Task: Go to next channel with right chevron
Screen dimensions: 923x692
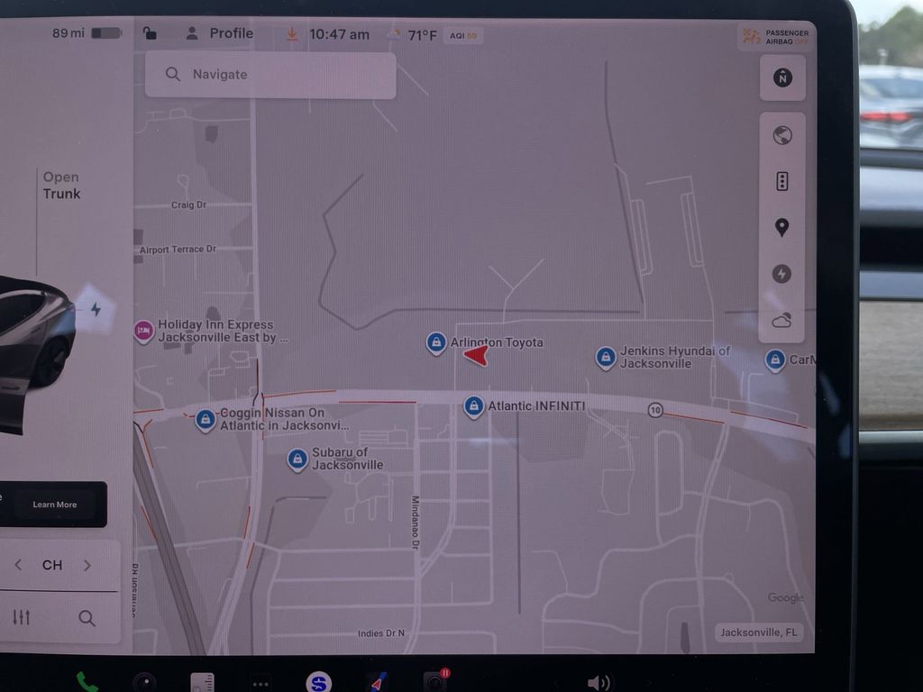Action: 87,565
